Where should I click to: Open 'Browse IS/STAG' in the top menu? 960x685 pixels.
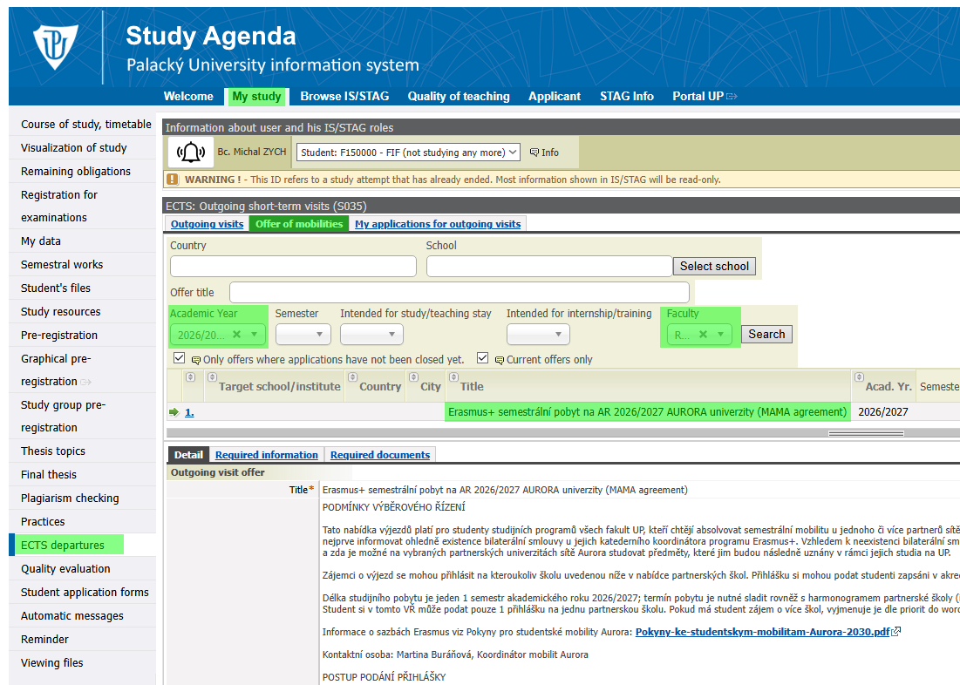click(x=344, y=96)
